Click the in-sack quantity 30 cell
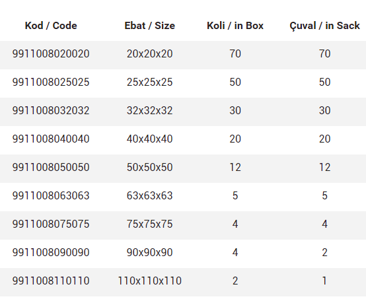Image resolution: width=366 pixels, height=303 pixels. click(324, 110)
